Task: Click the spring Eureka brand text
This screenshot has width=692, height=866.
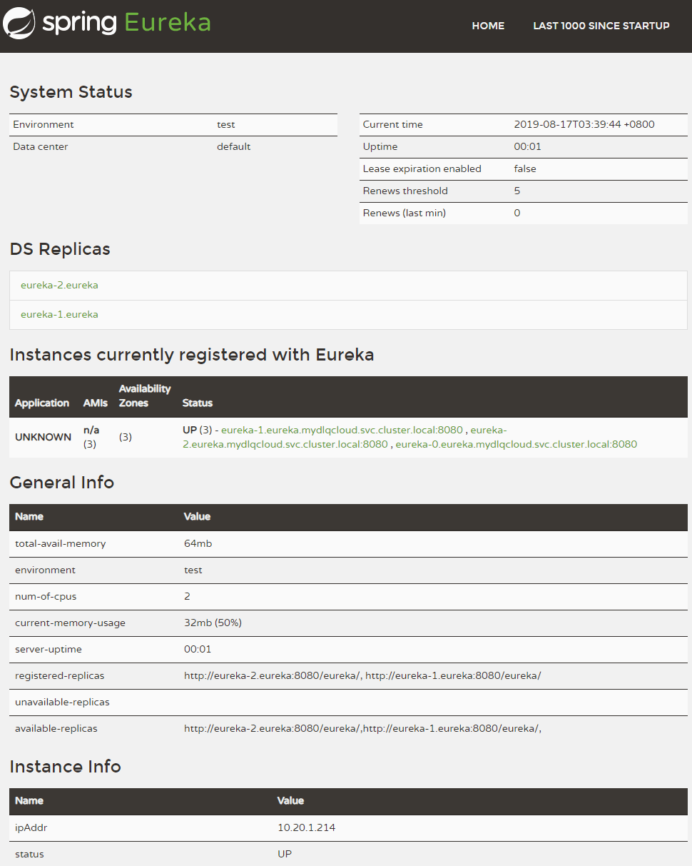Action: coord(126,23)
